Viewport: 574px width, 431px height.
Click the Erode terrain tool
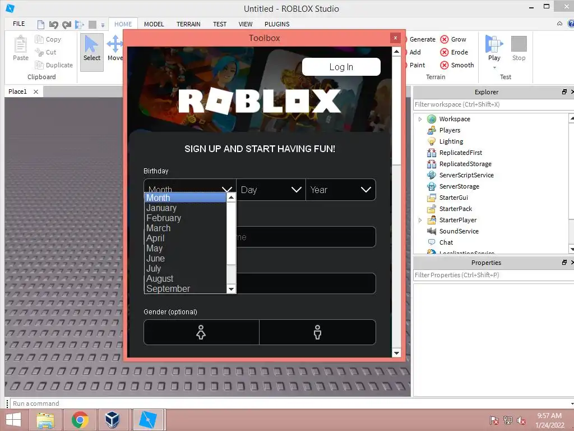pos(454,52)
